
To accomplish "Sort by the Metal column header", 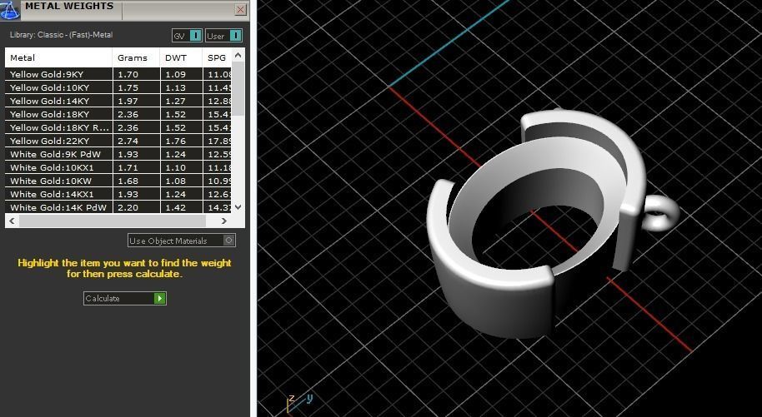I will [58, 57].
